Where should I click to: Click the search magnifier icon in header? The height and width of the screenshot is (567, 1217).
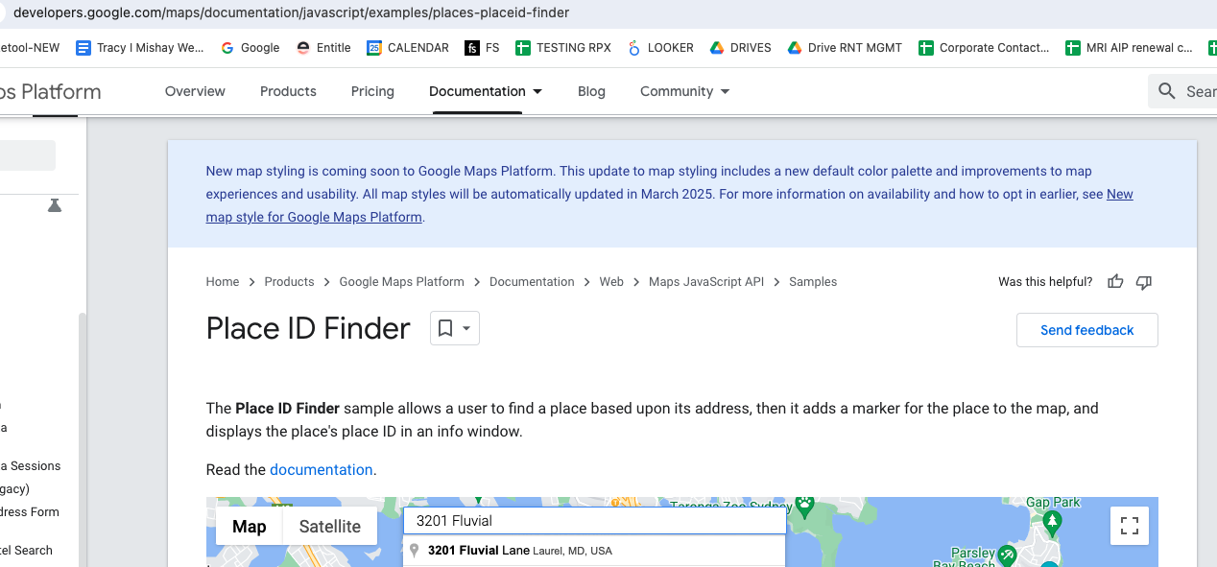(x=1167, y=91)
